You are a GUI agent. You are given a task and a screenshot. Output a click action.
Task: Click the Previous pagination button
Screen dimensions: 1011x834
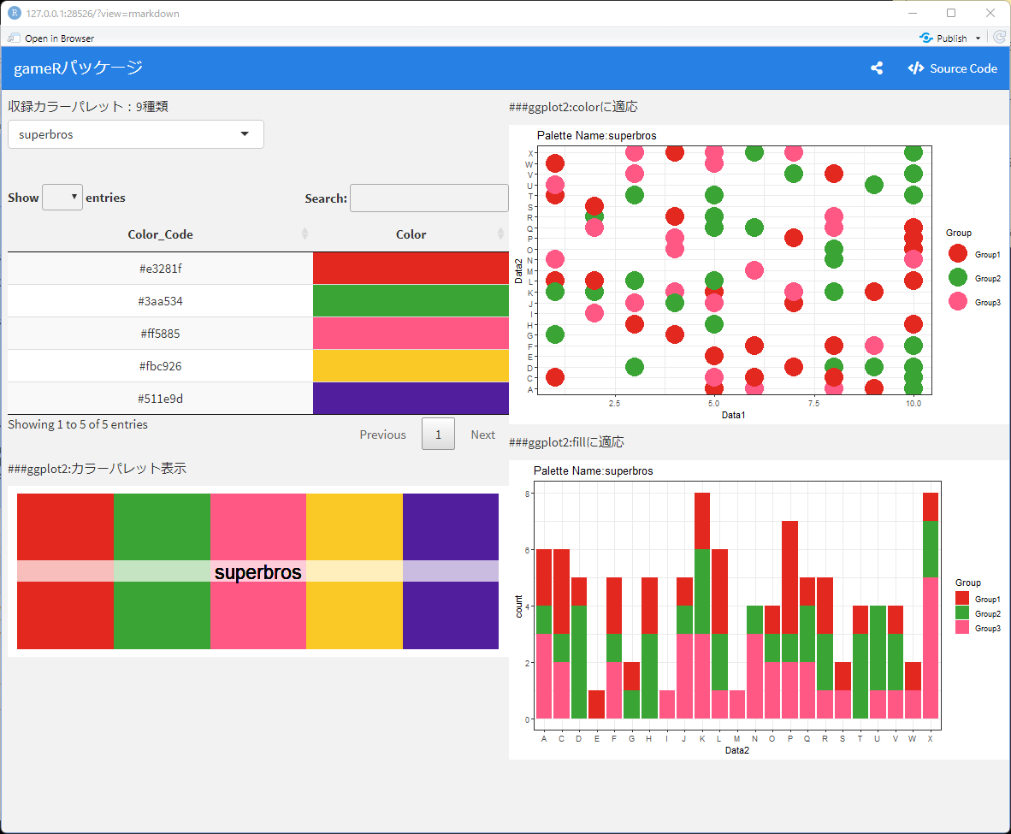tap(383, 434)
